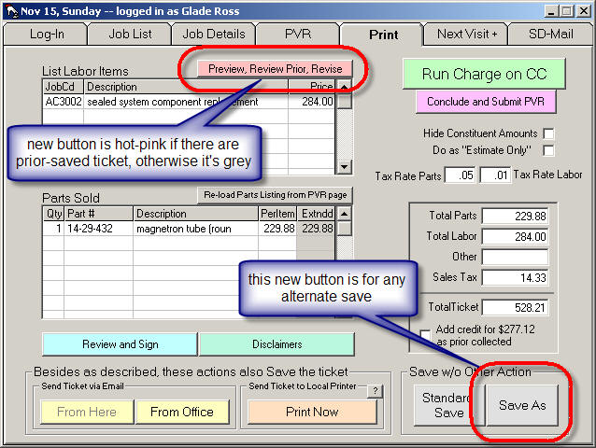Re-load Parts Listing from PVR page
596x448 pixels.
(274, 194)
